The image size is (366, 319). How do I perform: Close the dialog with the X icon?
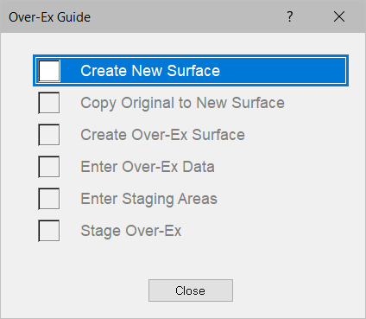(339, 16)
